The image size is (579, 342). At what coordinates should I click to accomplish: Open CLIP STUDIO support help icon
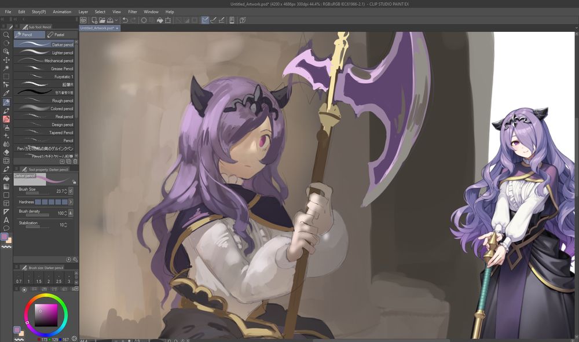[x=243, y=20]
